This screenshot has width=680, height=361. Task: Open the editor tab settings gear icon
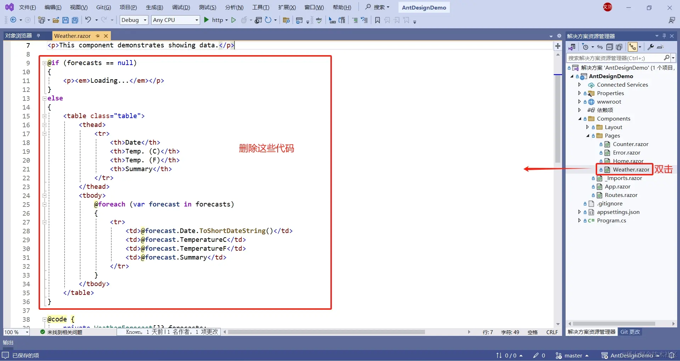click(559, 36)
